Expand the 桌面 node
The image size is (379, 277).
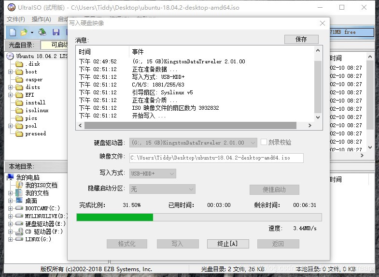(10, 201)
